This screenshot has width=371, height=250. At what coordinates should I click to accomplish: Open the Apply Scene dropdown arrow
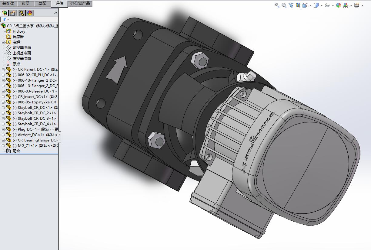point(351,5)
